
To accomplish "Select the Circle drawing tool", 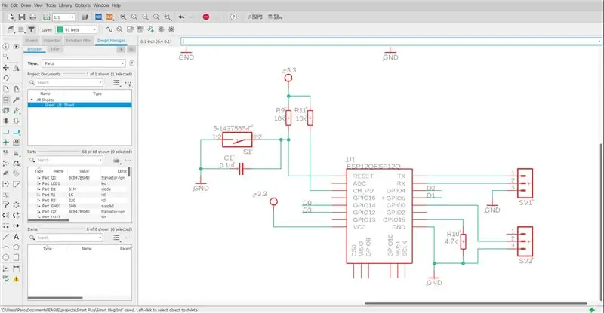I will (6, 257).
